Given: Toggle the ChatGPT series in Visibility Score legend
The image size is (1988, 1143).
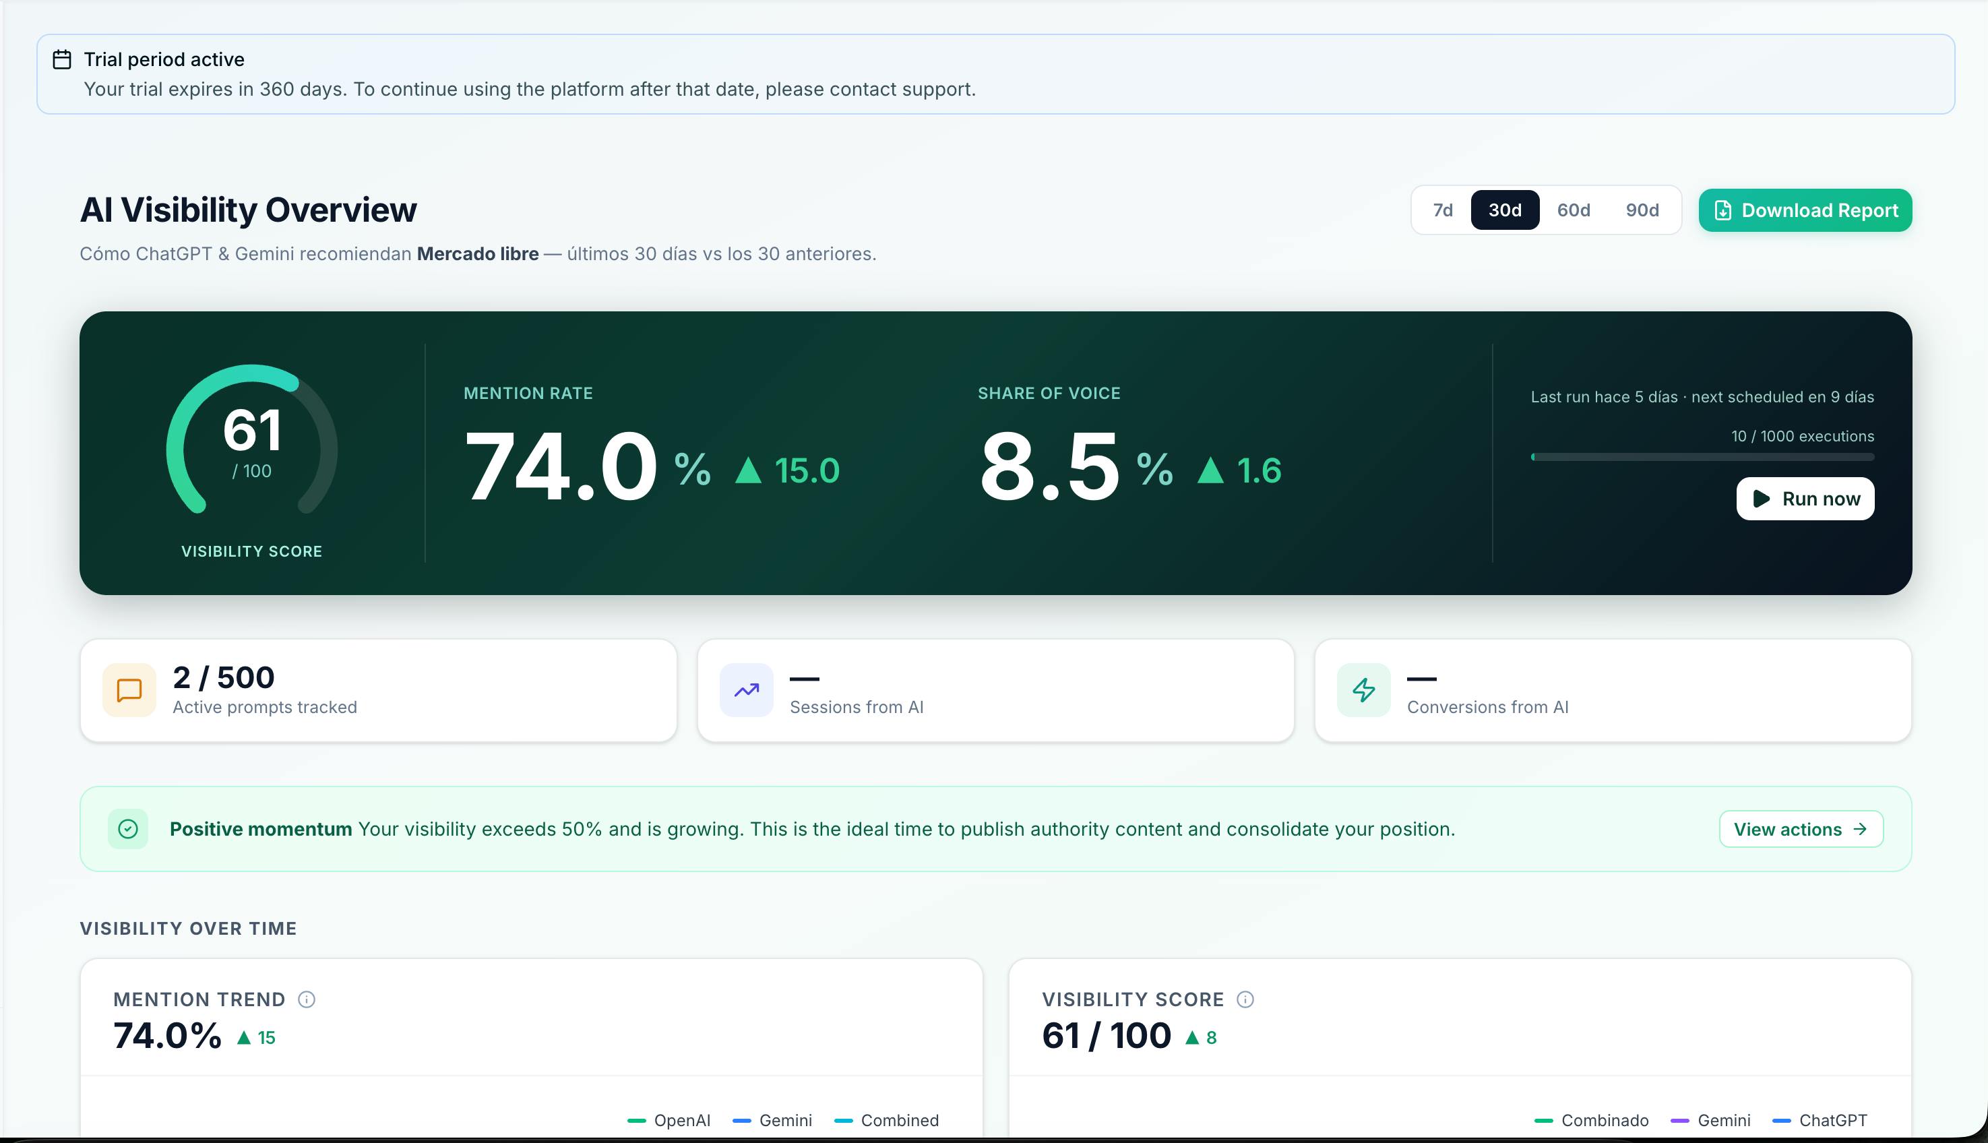Looking at the screenshot, I should tap(1820, 1120).
